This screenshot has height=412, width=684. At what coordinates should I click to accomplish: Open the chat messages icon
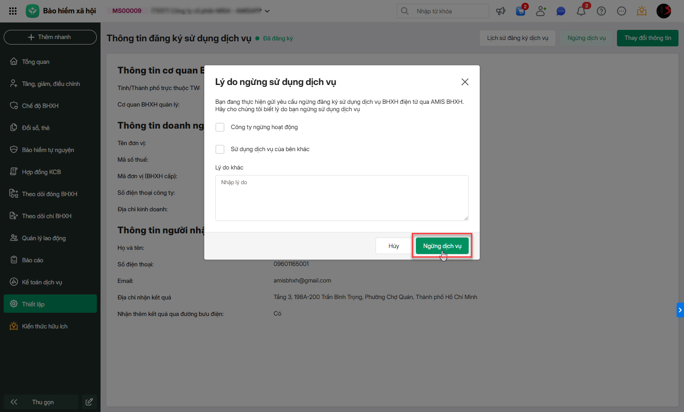561,11
